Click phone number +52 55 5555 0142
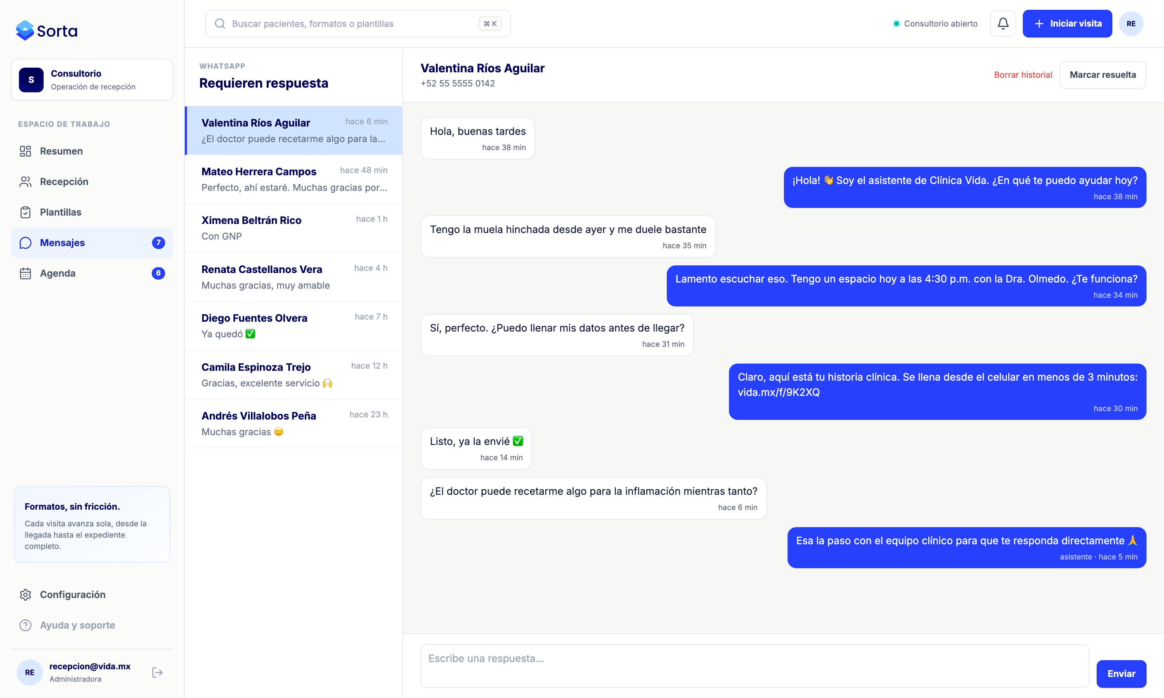The width and height of the screenshot is (1164, 698). 457,83
